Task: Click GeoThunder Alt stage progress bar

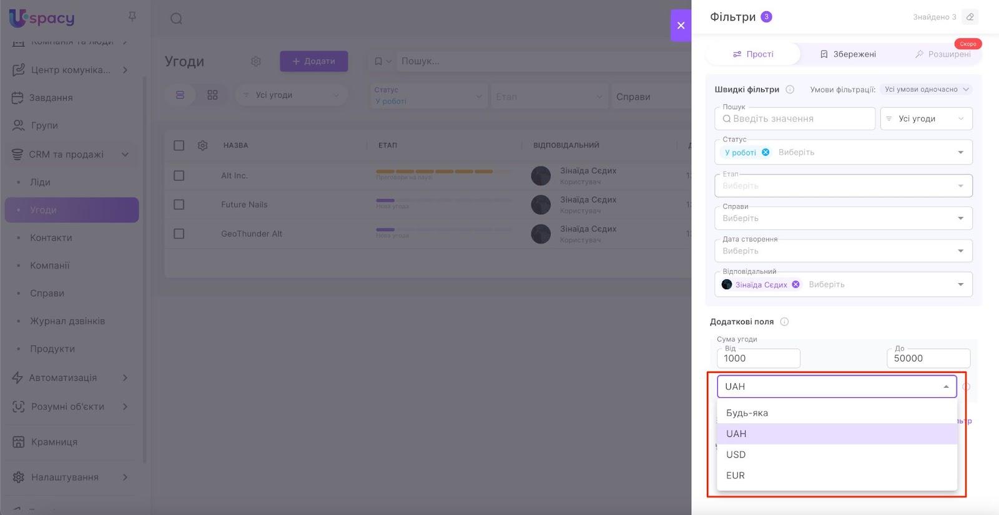Action: pyautogui.click(x=443, y=229)
